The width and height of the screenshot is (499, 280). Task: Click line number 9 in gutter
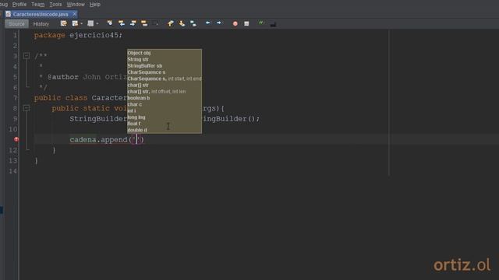pyautogui.click(x=15, y=119)
